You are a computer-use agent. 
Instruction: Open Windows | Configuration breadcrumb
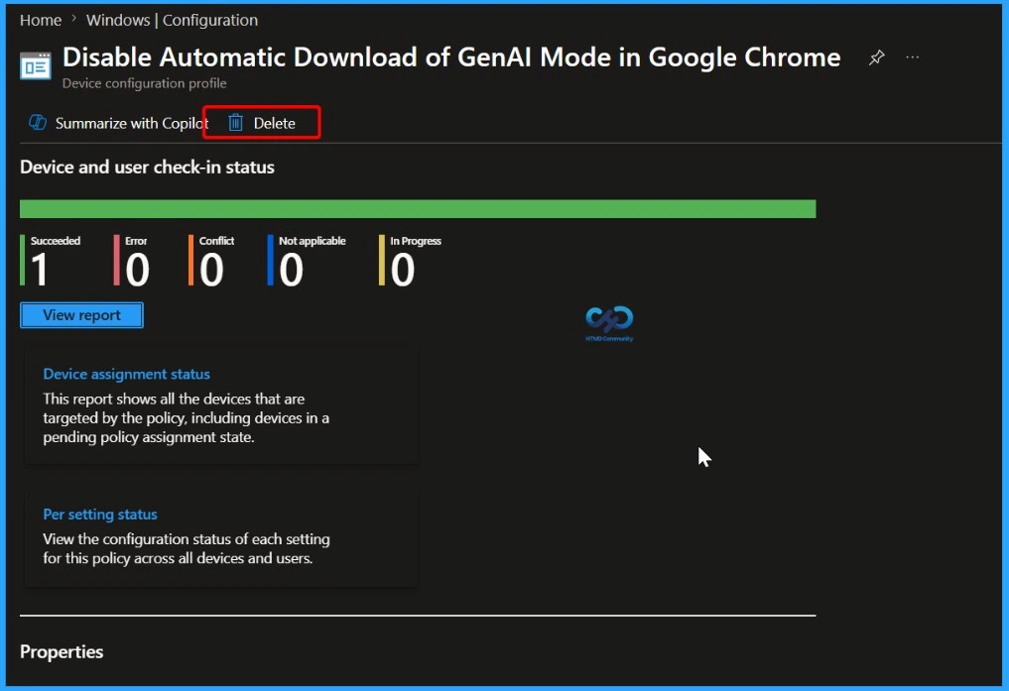[172, 20]
